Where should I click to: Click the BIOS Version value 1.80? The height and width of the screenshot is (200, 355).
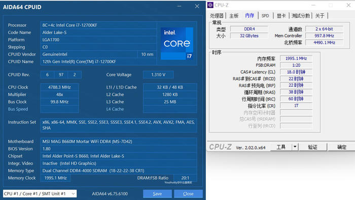[x=119, y=149]
